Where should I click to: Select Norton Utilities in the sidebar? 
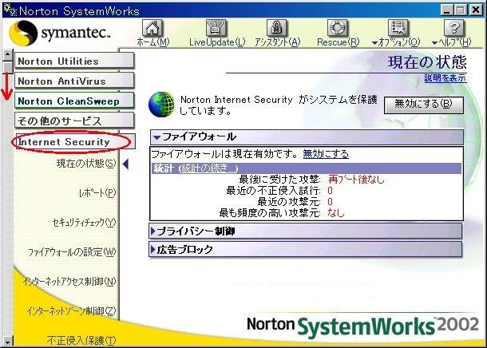click(74, 61)
